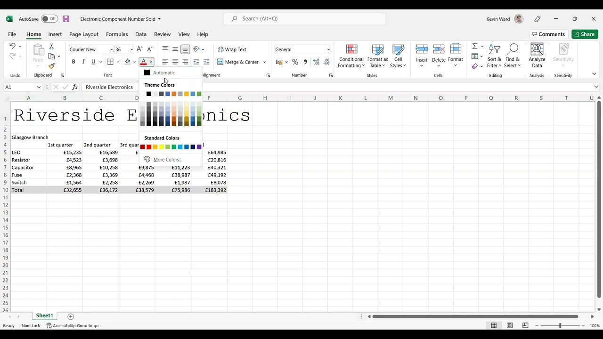Open the File menu

[x=12, y=34]
